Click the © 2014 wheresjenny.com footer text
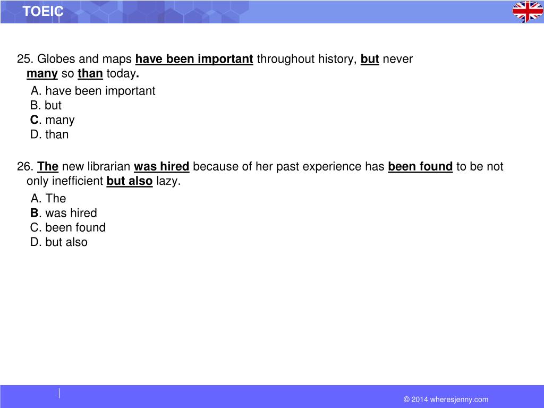544x408 pixels. 446,399
